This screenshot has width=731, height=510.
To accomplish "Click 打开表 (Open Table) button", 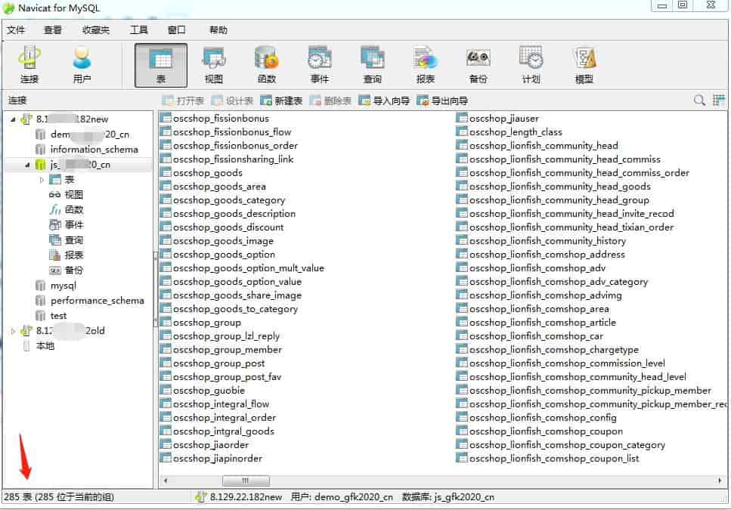I will pos(183,100).
